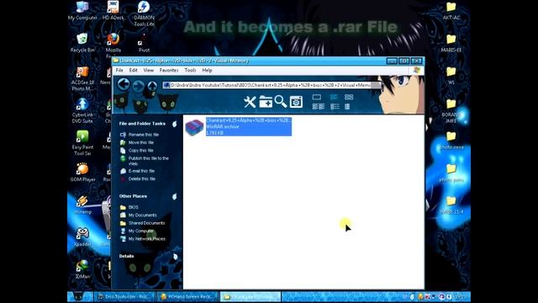Create new folder via folder-plus icon
The height and width of the screenshot is (303, 538).
tap(266, 102)
